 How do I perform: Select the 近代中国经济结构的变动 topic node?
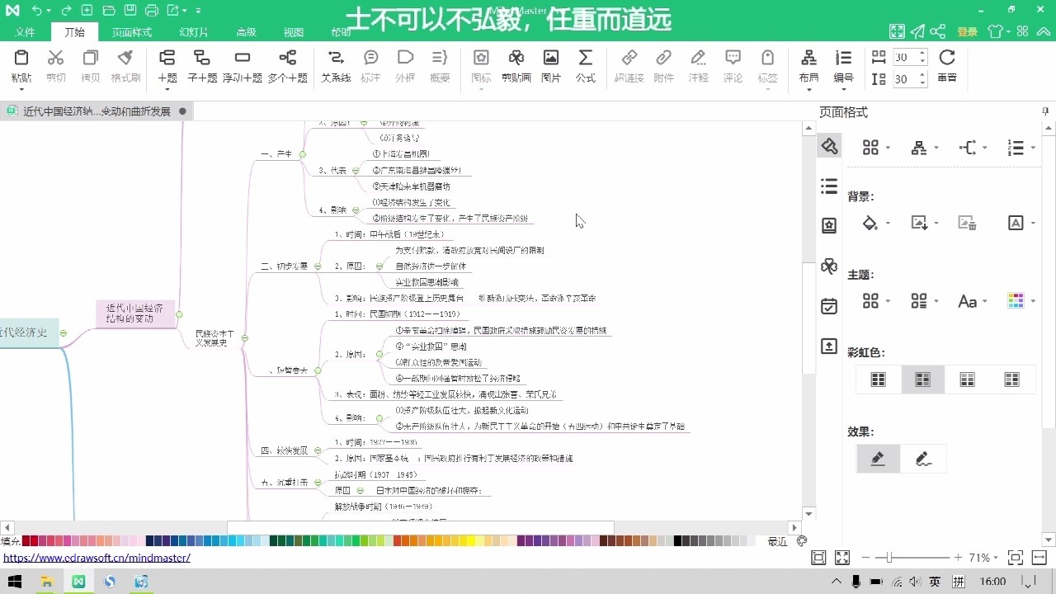click(135, 313)
